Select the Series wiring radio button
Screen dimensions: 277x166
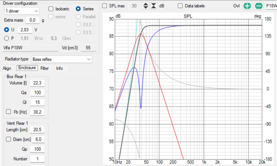(78, 9)
